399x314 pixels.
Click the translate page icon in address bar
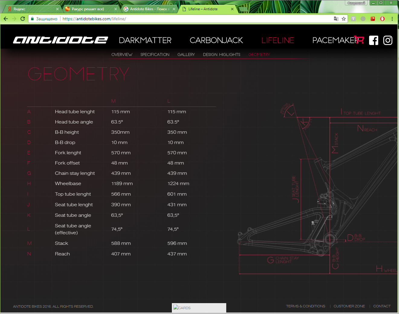click(336, 19)
